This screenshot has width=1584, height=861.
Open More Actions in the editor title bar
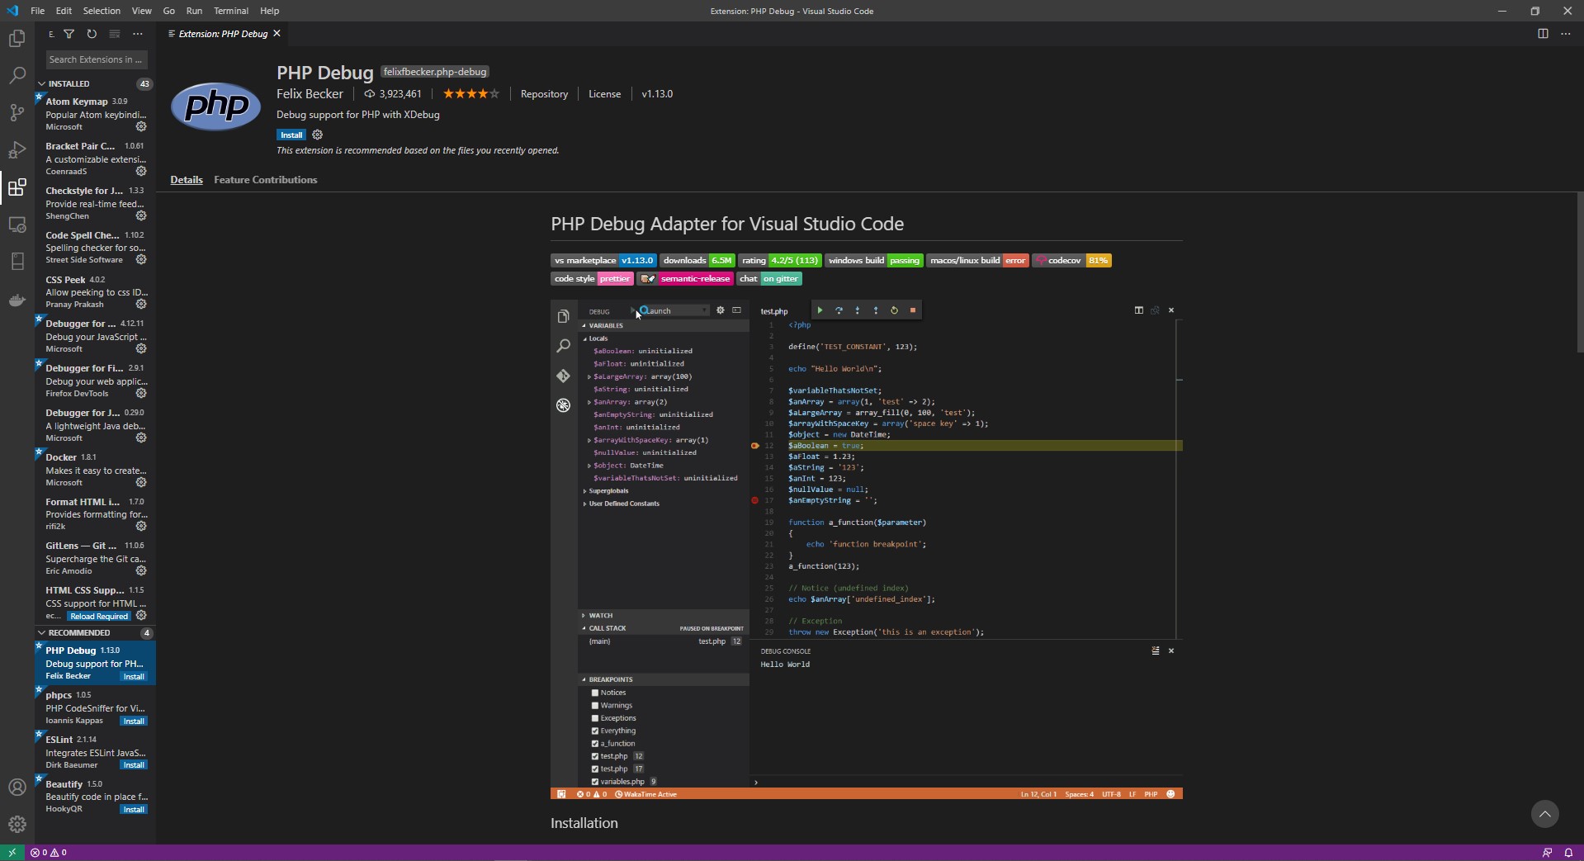pos(1566,34)
